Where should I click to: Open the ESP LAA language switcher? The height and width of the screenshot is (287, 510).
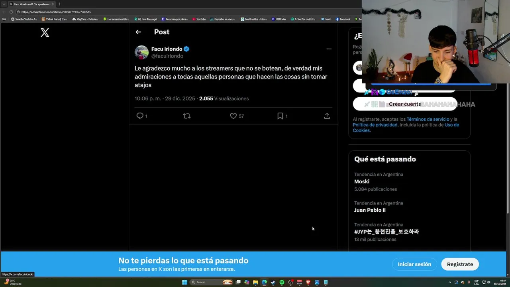[x=477, y=282]
